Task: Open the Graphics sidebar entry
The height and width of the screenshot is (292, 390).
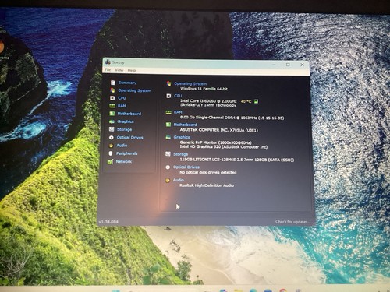Action: (126, 121)
